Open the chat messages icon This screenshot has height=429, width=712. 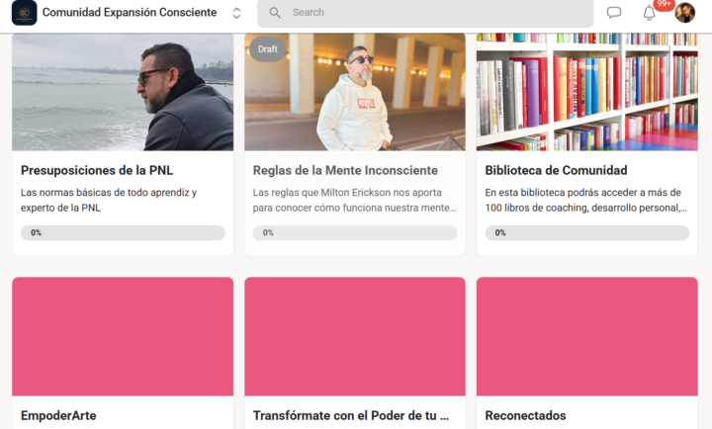[614, 13]
